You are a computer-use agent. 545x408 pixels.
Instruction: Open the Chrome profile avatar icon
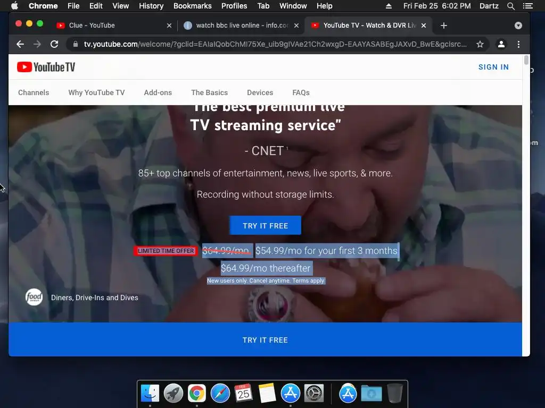click(501, 44)
